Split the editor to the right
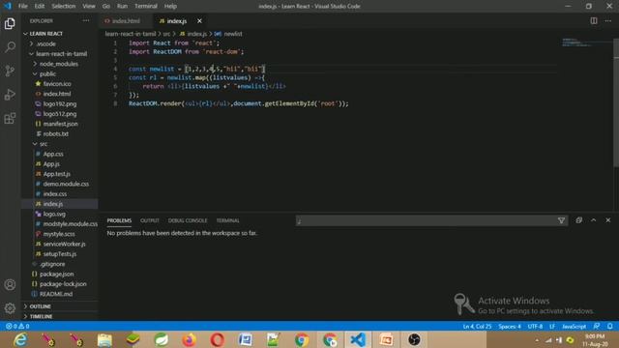This screenshot has width=619, height=348. pos(593,21)
